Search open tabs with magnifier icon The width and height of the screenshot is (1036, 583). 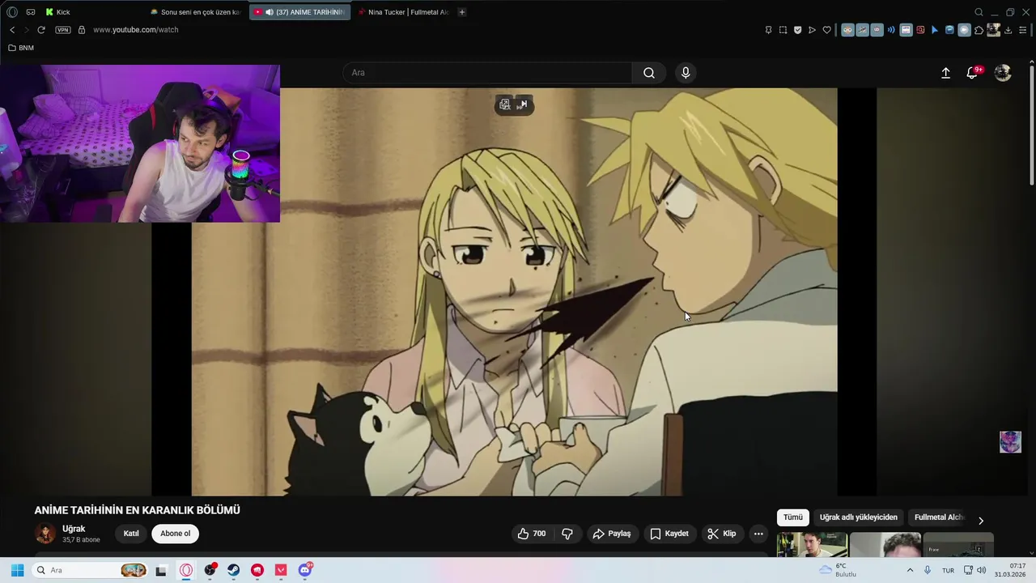pos(979,12)
